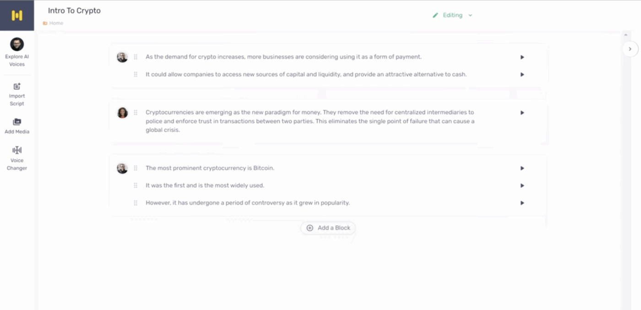Open Explore AI Voices

[x=17, y=52]
